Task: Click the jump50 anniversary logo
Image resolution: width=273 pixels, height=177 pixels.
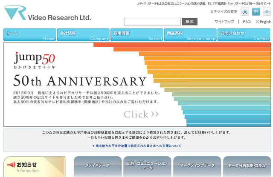Action: (x=34, y=60)
